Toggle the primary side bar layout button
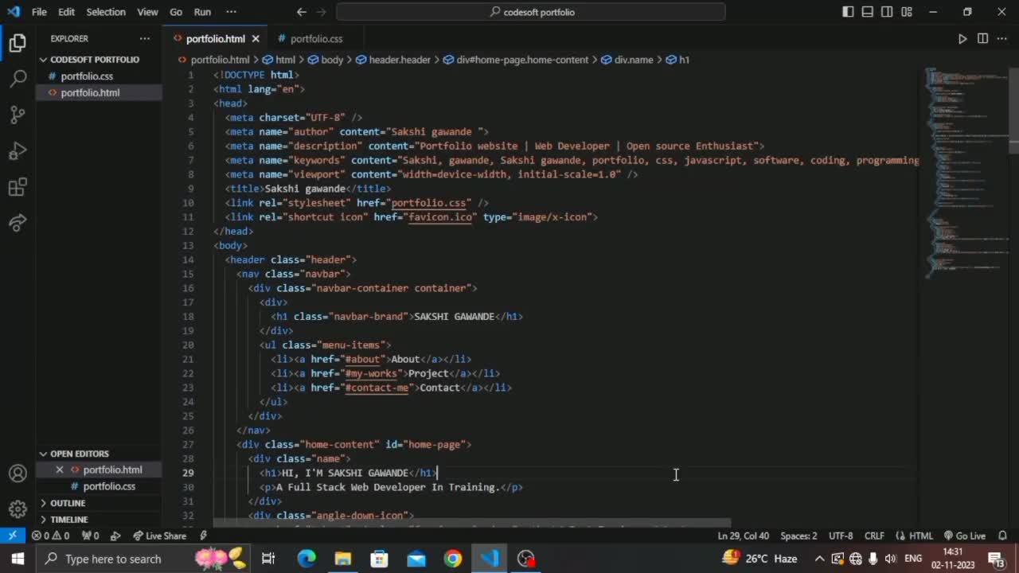 click(x=848, y=12)
